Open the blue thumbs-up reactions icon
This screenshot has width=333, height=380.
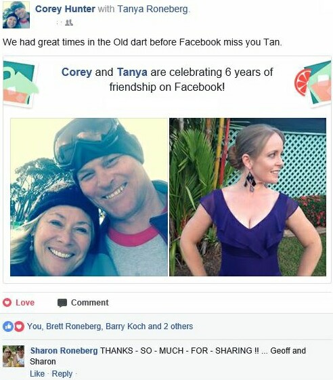click(7, 326)
